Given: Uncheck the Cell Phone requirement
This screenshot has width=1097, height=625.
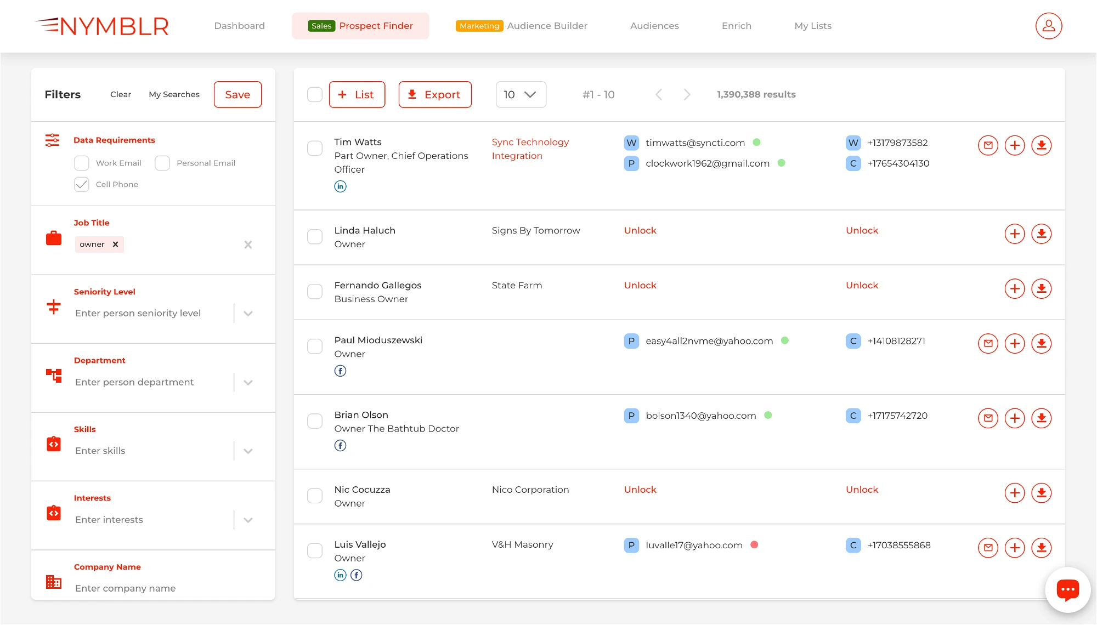Looking at the screenshot, I should pos(82,185).
